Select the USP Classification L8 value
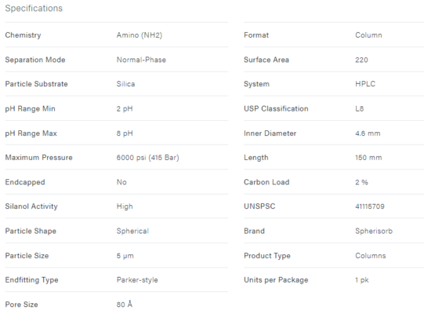This screenshot has height=314, width=424. tap(360, 108)
